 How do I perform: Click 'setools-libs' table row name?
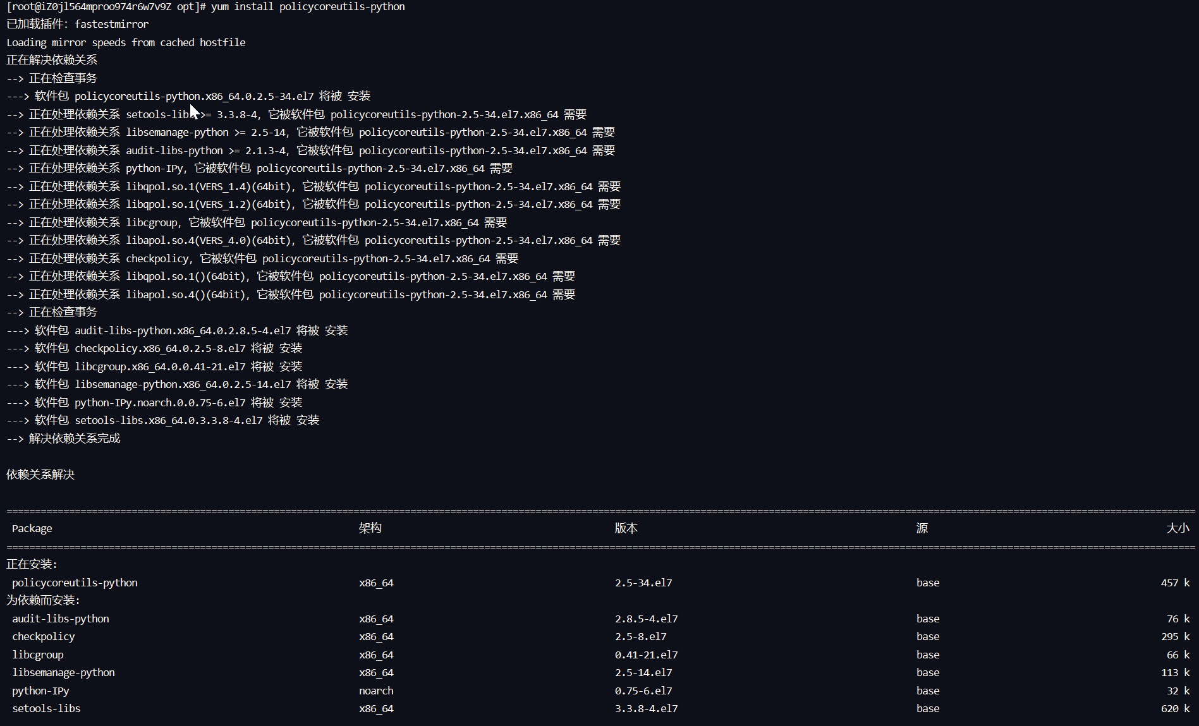click(x=46, y=708)
